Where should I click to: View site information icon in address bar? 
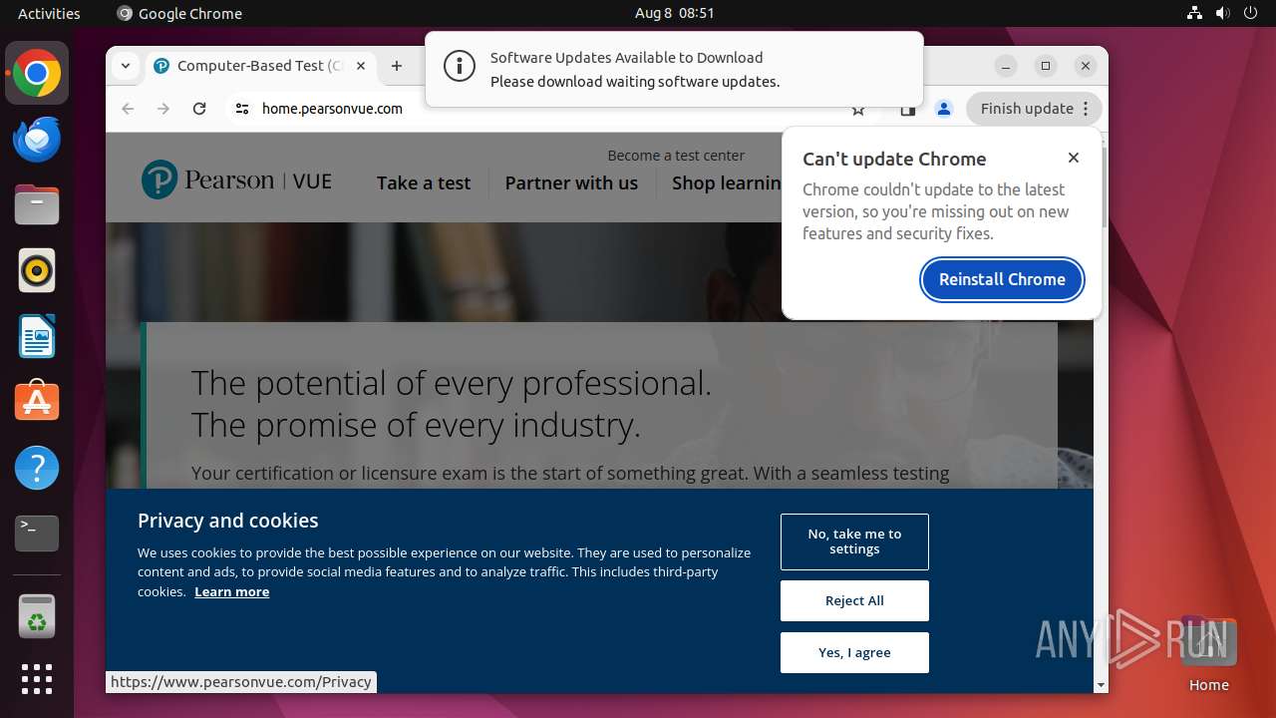242,109
